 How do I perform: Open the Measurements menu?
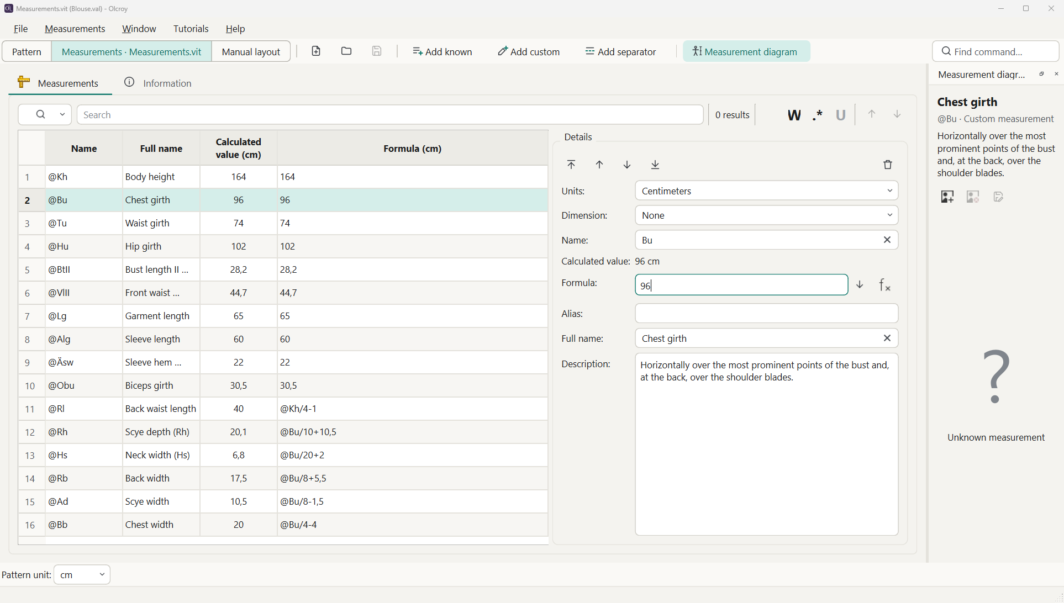point(75,29)
